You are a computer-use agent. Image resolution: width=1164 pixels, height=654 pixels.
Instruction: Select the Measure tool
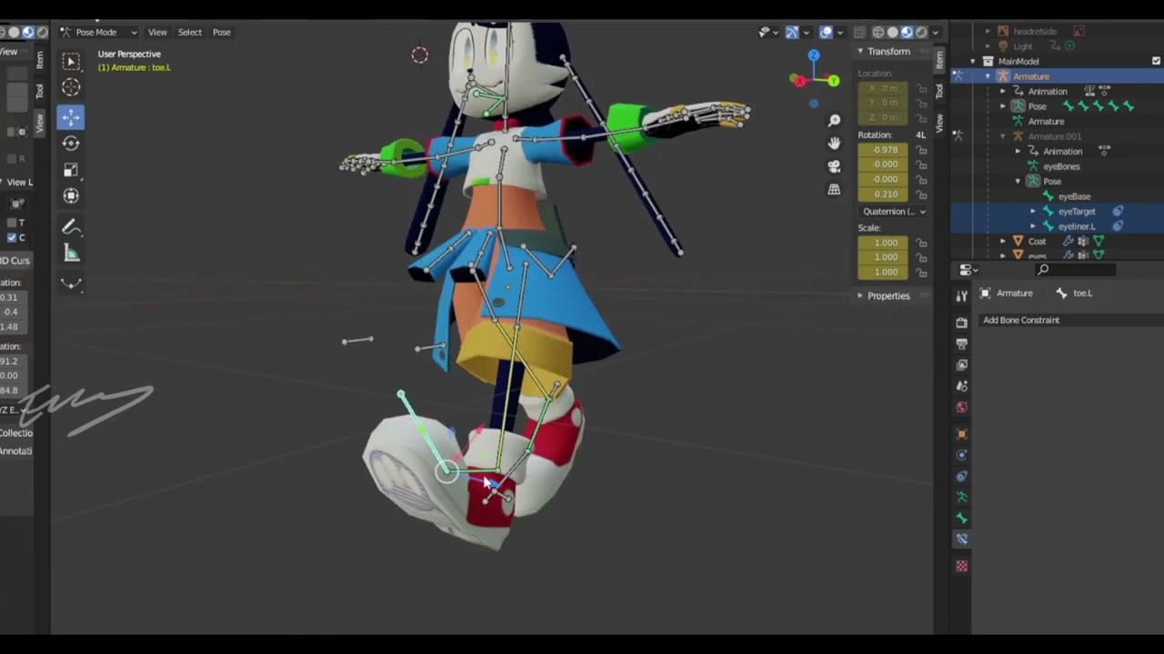coord(71,254)
